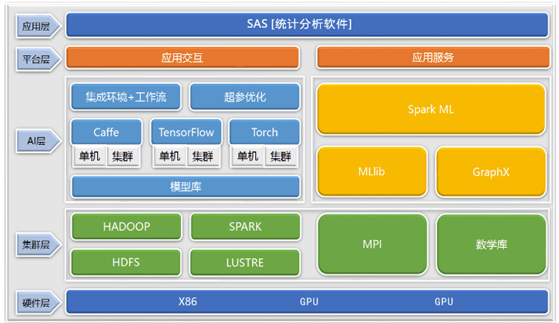Click X86 in the hardware bar
559x323 pixels.
(x=188, y=302)
